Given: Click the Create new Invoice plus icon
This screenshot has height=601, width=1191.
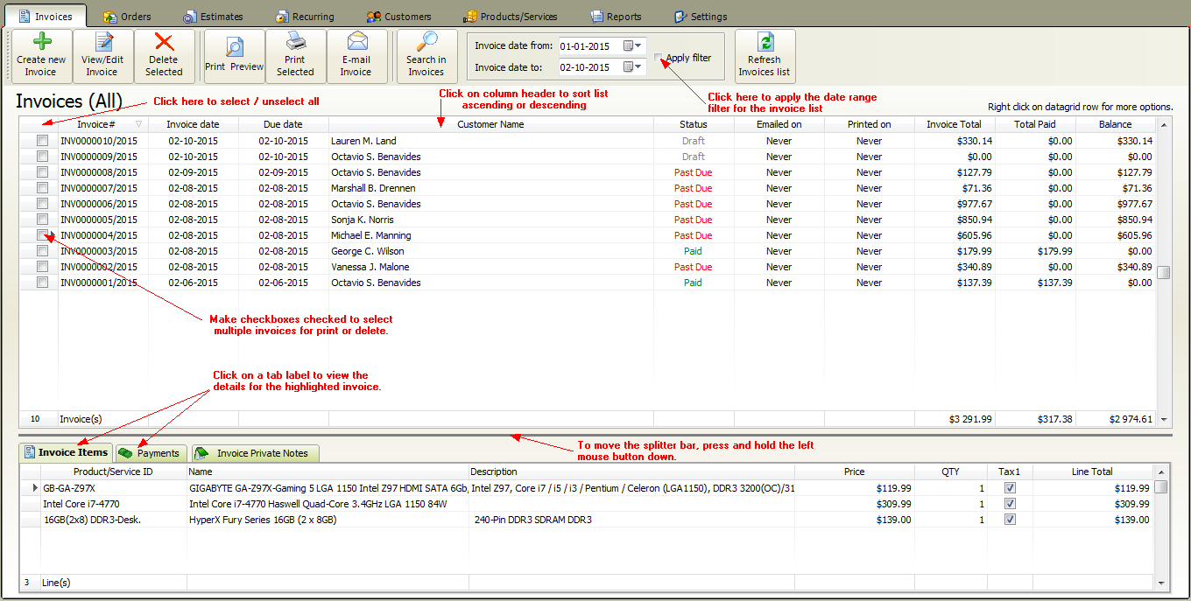Looking at the screenshot, I should (41, 43).
